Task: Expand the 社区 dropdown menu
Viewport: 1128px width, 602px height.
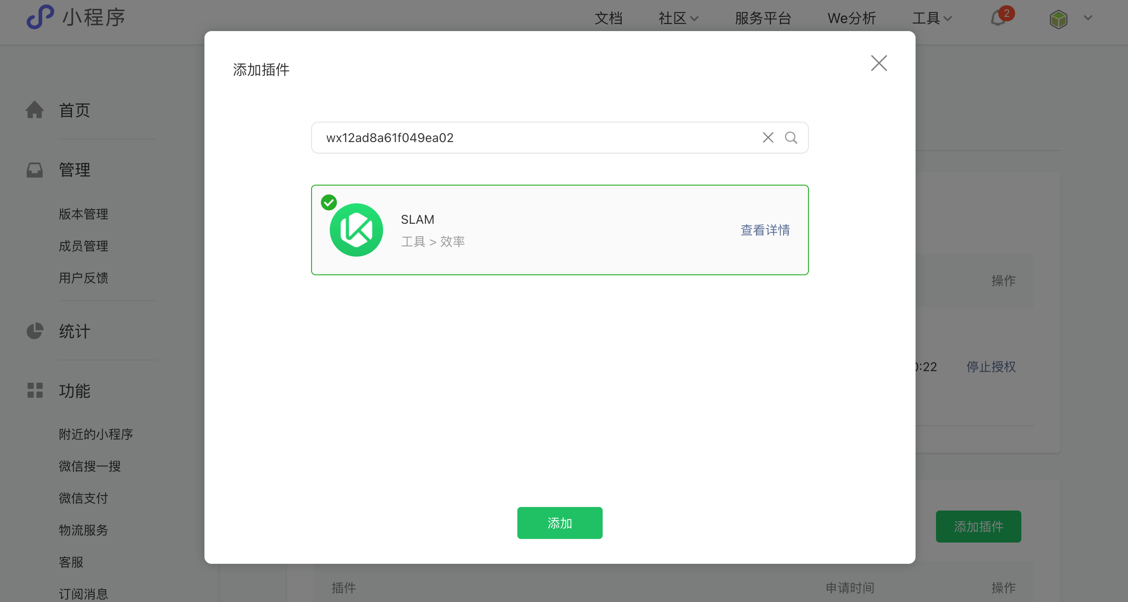Action: 678,18
